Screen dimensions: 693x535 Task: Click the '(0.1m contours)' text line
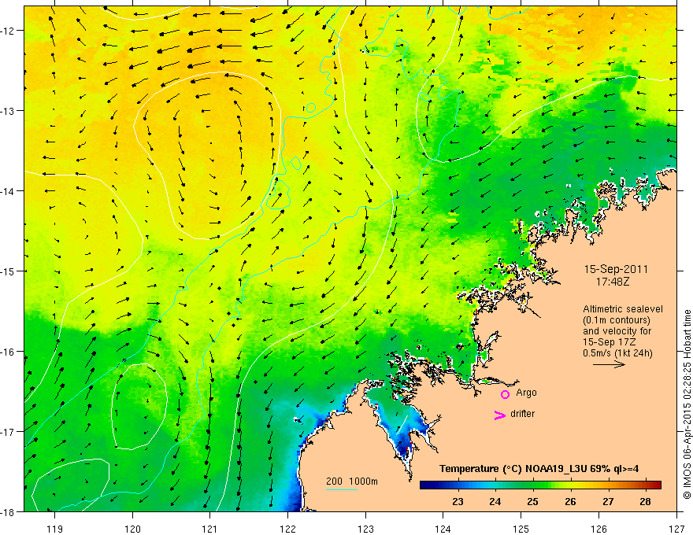(x=617, y=320)
